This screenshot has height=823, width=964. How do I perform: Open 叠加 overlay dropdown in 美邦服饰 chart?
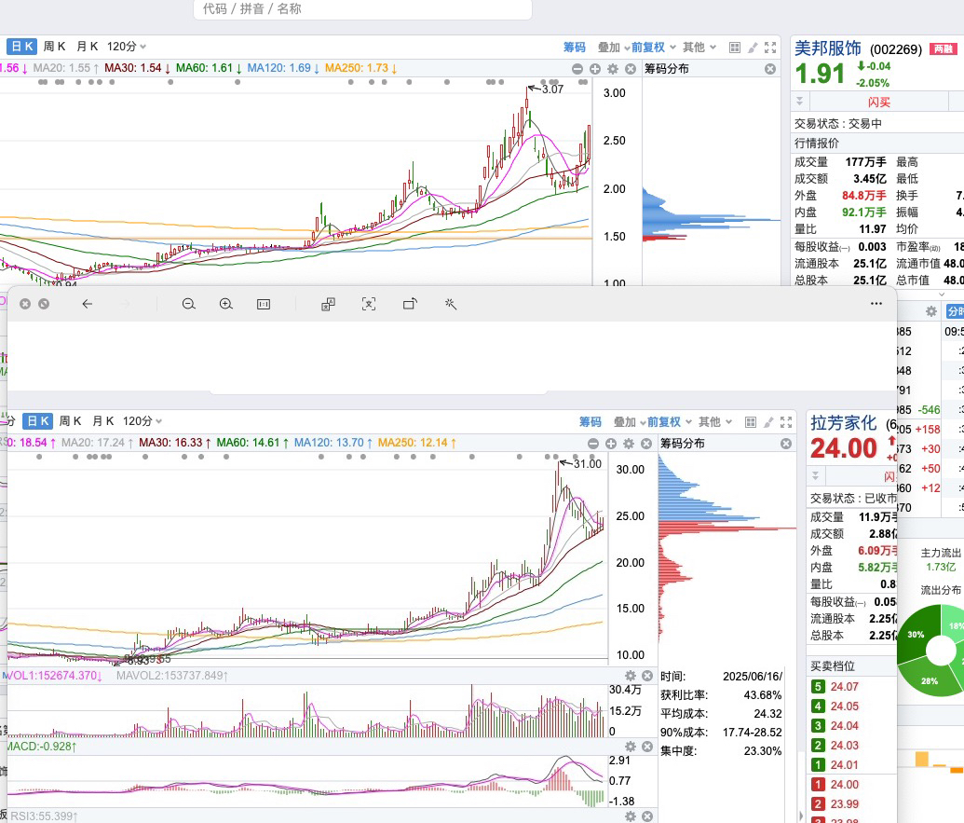(x=614, y=48)
